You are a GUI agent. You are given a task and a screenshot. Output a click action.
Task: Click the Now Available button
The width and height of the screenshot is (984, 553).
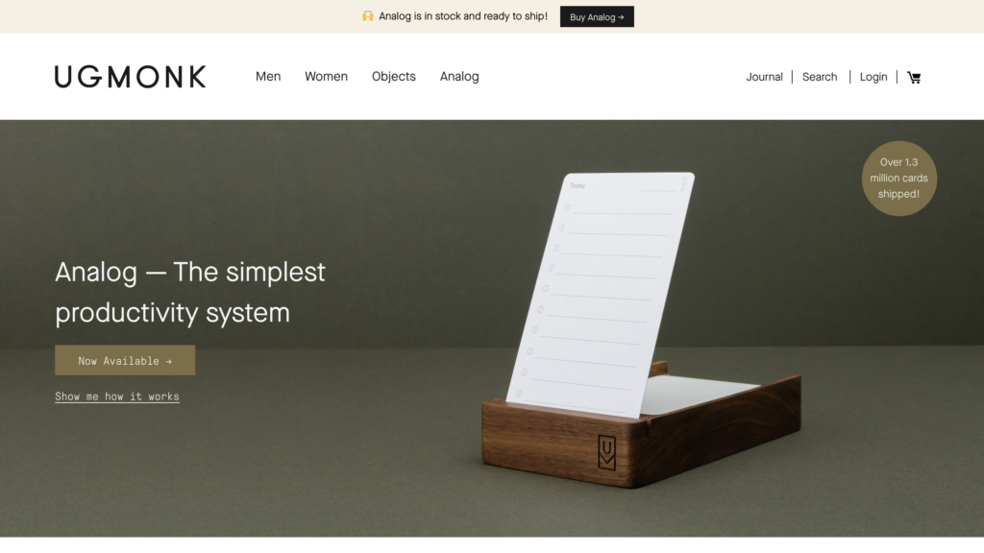click(x=125, y=361)
